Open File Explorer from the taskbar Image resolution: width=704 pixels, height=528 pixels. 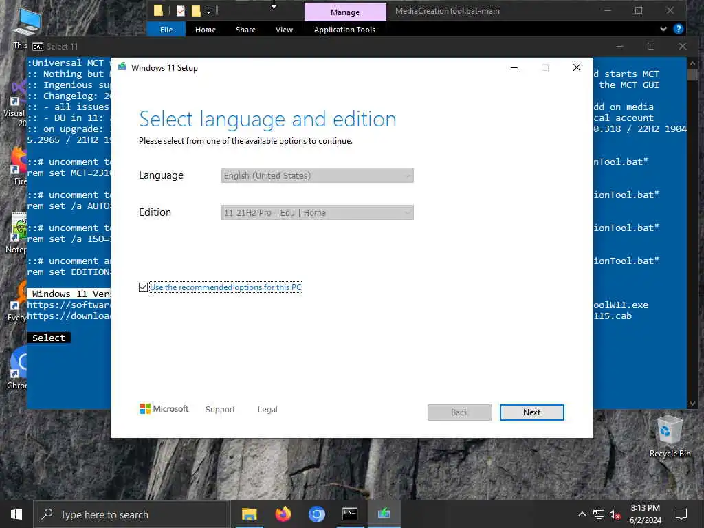click(249, 514)
